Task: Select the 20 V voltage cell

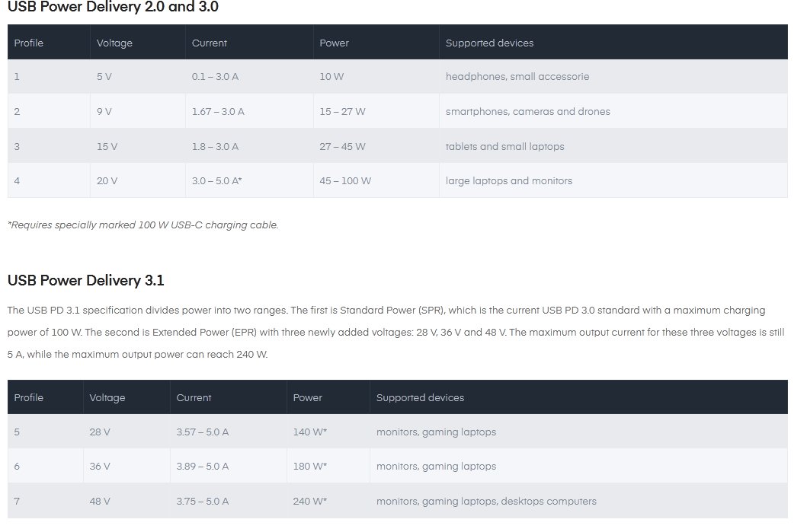Action: 107,180
